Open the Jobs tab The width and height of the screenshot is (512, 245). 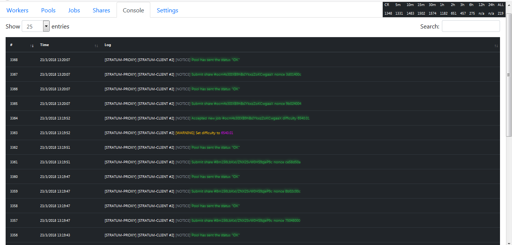coord(74,10)
